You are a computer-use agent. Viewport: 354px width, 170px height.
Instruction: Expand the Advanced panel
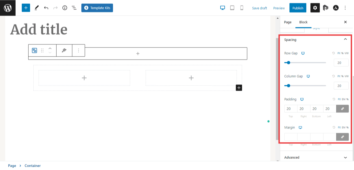pos(345,158)
